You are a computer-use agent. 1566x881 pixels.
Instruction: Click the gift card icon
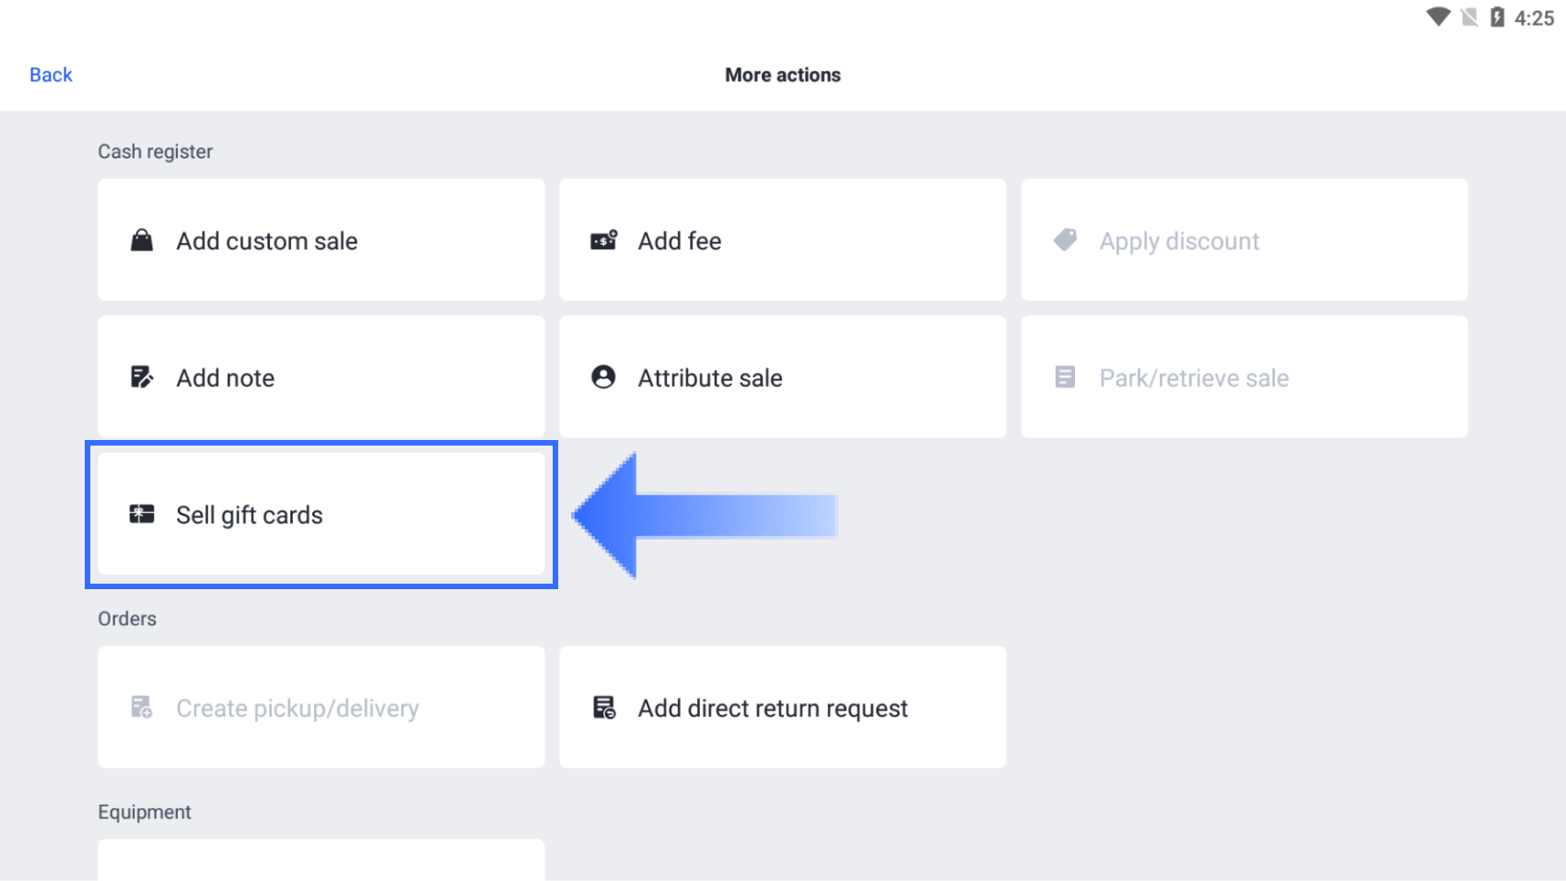tap(142, 515)
